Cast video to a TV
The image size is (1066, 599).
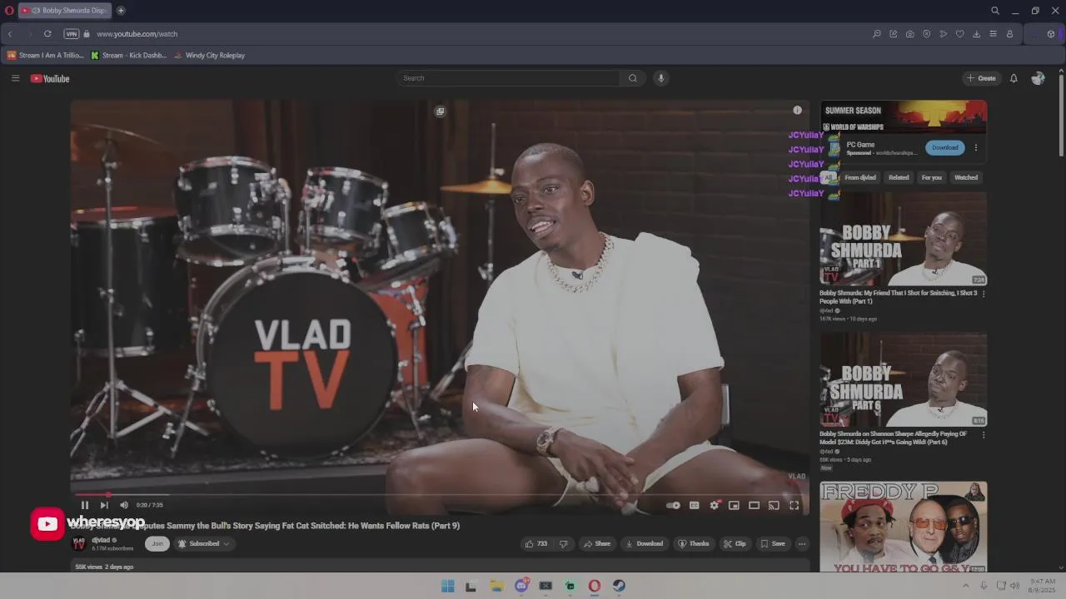(x=774, y=505)
